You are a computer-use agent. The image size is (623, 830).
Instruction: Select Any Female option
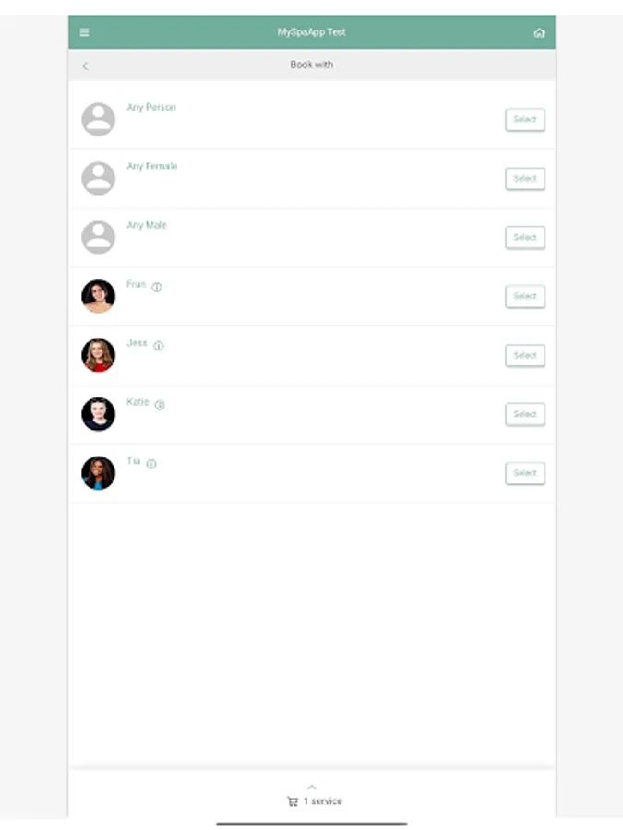tap(524, 179)
